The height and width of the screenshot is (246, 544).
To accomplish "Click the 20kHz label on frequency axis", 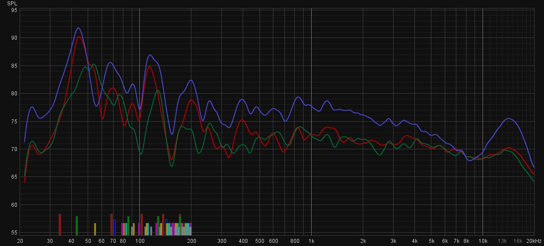I will [x=534, y=241].
